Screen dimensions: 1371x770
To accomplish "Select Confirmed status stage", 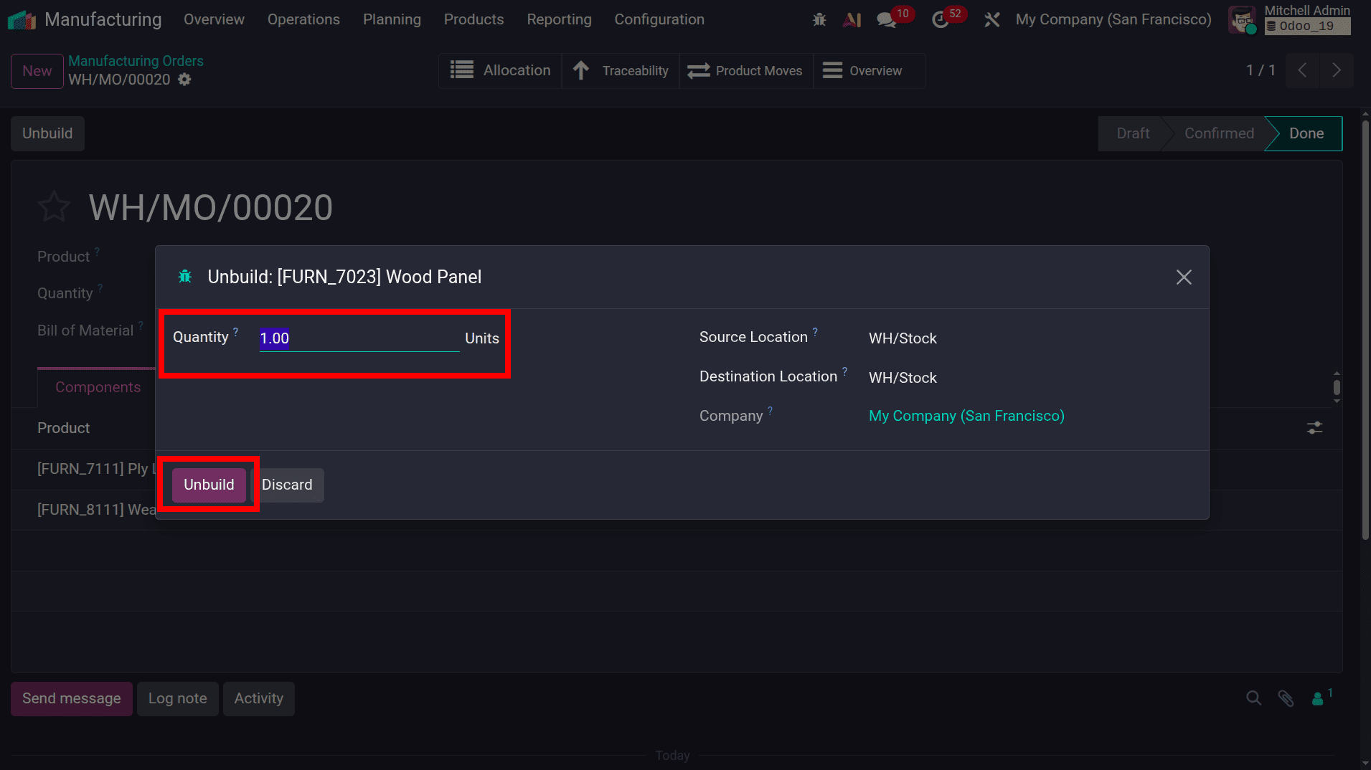I will (x=1219, y=133).
